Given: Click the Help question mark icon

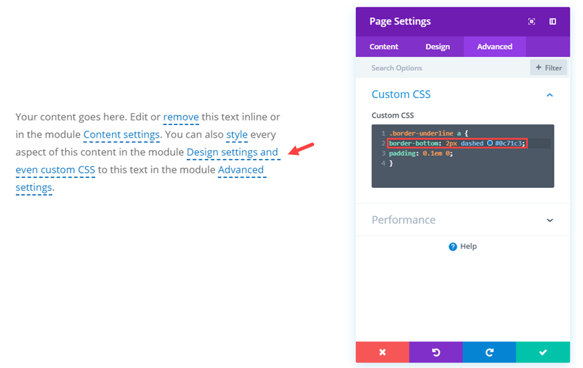Looking at the screenshot, I should [x=453, y=247].
